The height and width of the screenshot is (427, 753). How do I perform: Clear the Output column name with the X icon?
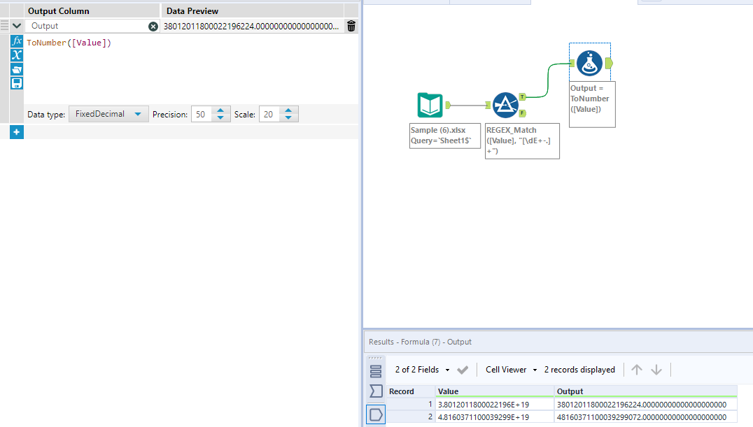(153, 26)
